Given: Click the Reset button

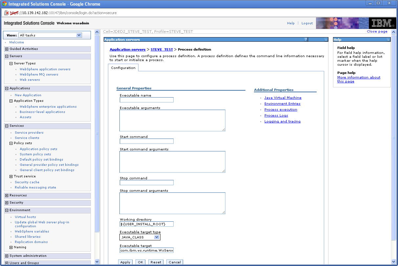Looking at the screenshot, I should click(x=156, y=262).
